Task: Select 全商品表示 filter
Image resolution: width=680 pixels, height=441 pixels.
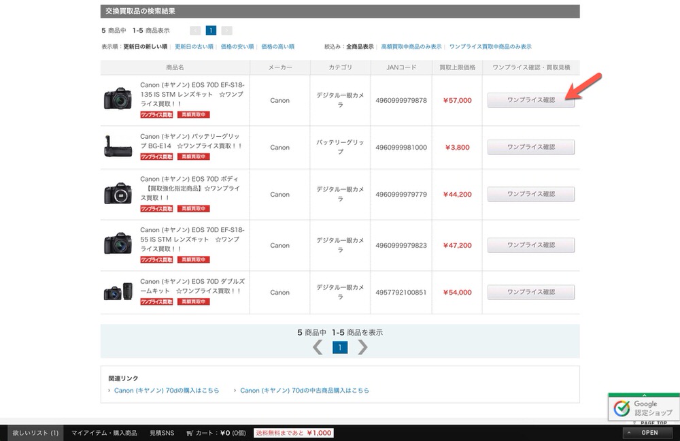Action: pos(360,46)
